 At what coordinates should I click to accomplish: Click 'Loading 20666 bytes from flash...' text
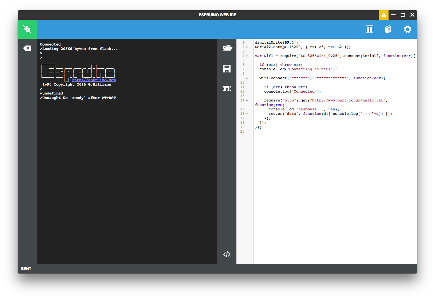[80, 49]
